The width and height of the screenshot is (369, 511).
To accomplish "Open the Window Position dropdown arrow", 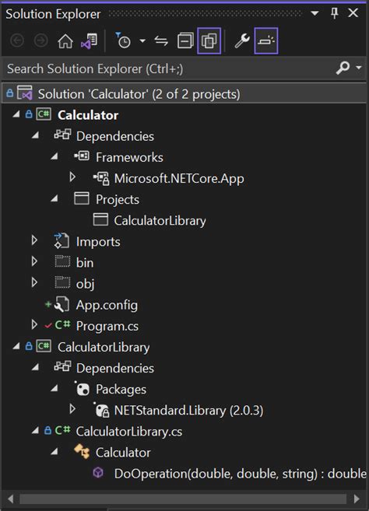I will 315,13.
